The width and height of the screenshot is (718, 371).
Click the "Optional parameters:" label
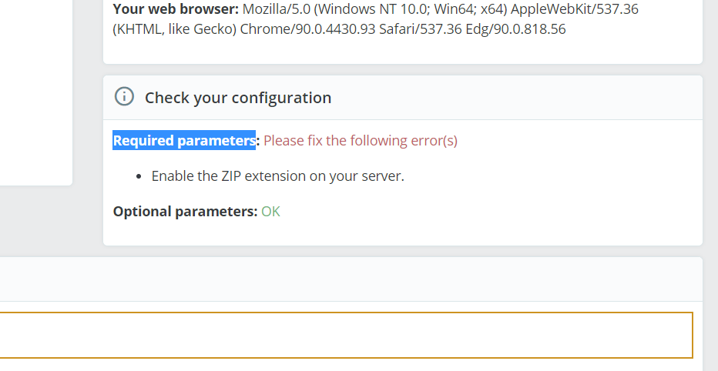pos(185,211)
